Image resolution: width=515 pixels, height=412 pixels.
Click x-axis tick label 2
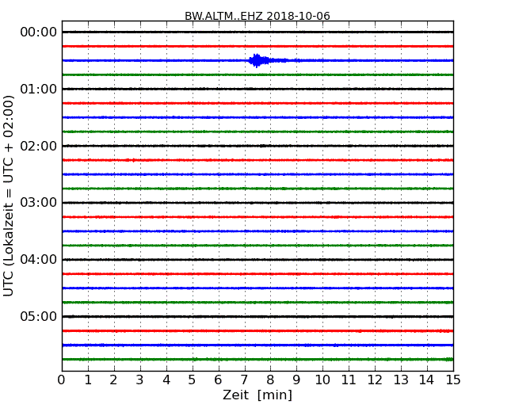point(113,380)
